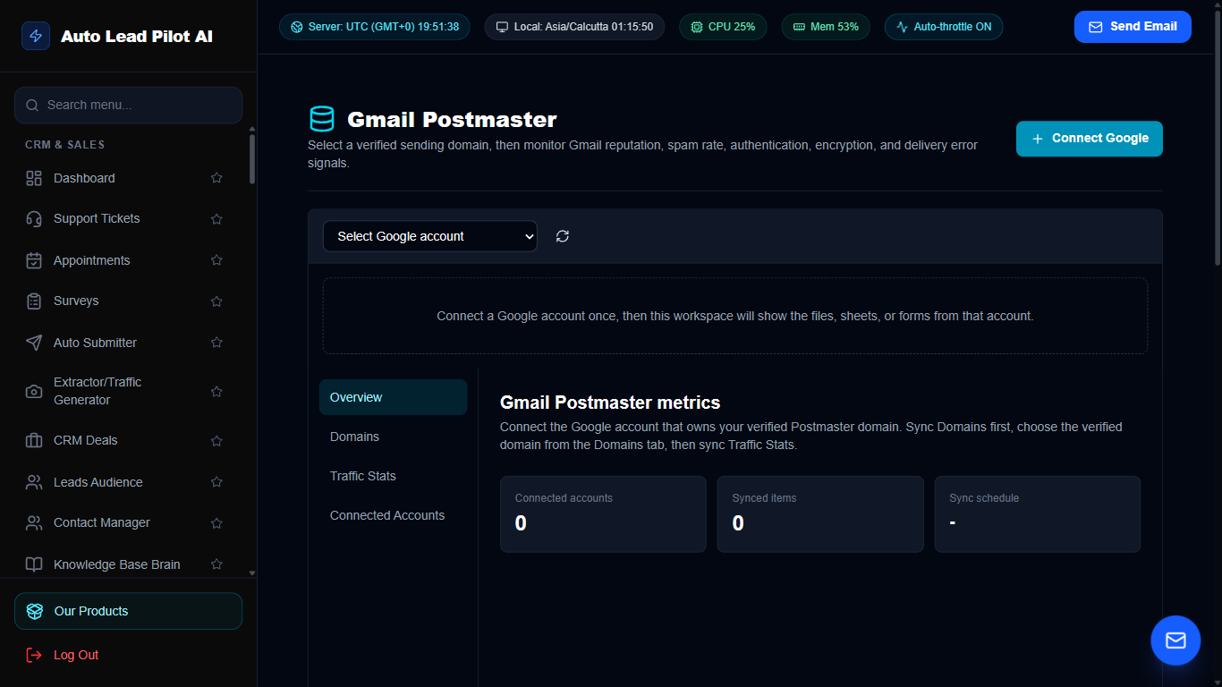
Task: Open the Connected Accounts tab
Action: (x=393, y=515)
